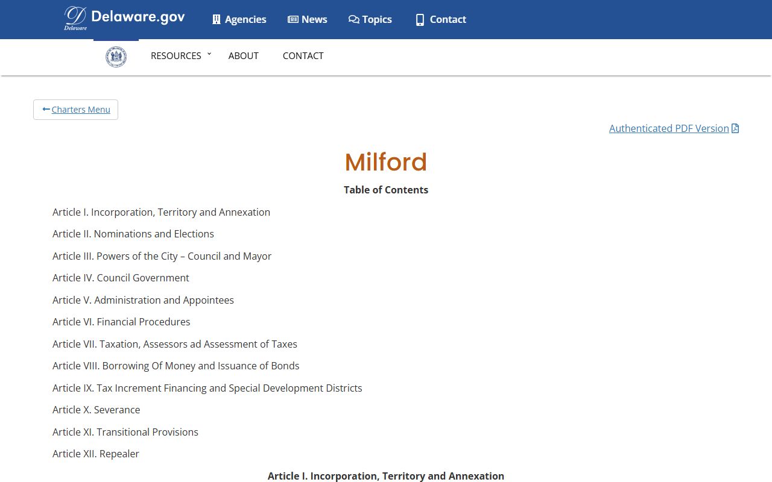Go to the ABOUT page

click(x=244, y=55)
